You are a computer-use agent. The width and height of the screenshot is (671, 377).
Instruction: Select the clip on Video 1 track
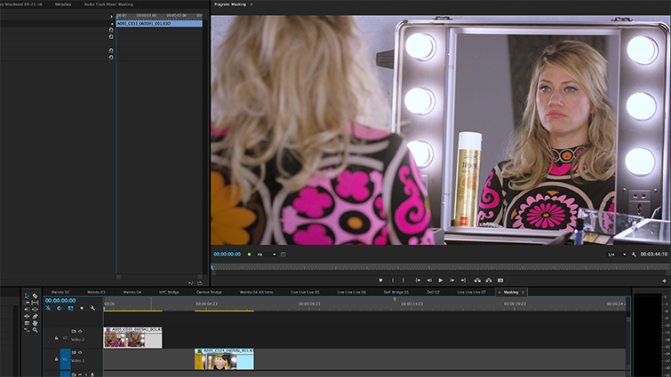pyautogui.click(x=224, y=359)
